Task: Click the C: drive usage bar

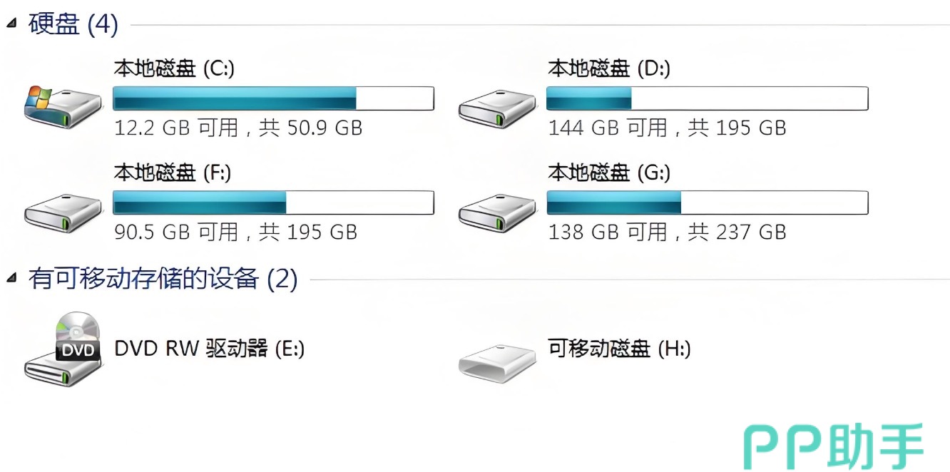Action: [x=273, y=98]
